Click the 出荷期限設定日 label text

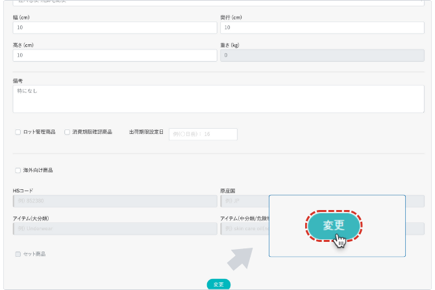(x=146, y=132)
